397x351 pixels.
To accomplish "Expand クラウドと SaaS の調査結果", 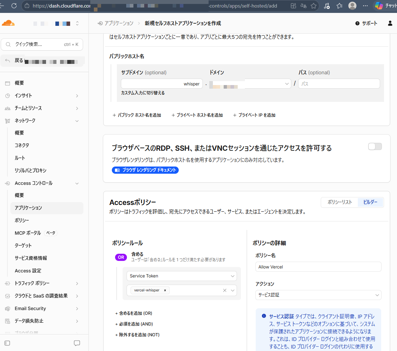I will coord(42,296).
